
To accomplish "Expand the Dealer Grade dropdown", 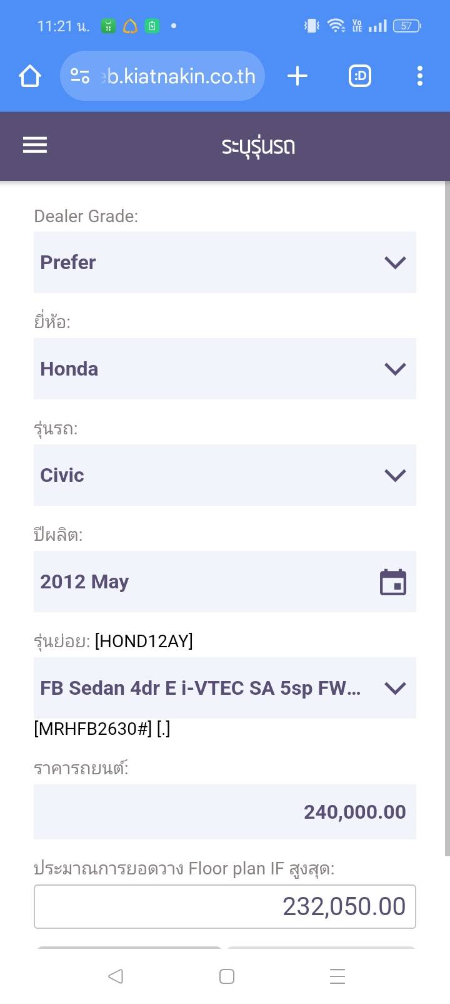I will (224, 262).
